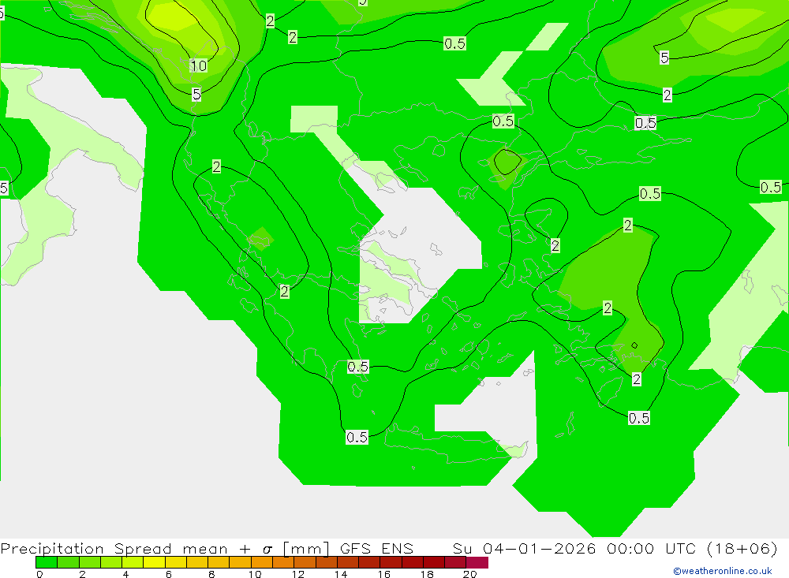Image resolution: width=789 pixels, height=578 pixels.
Task: Click the '[mm]' unit label
Action: [306, 548]
